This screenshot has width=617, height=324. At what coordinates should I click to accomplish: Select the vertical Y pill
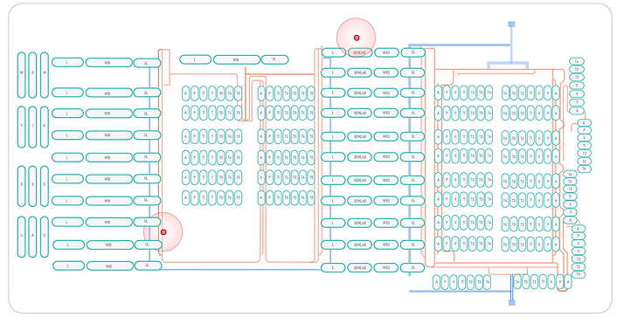(x=22, y=127)
